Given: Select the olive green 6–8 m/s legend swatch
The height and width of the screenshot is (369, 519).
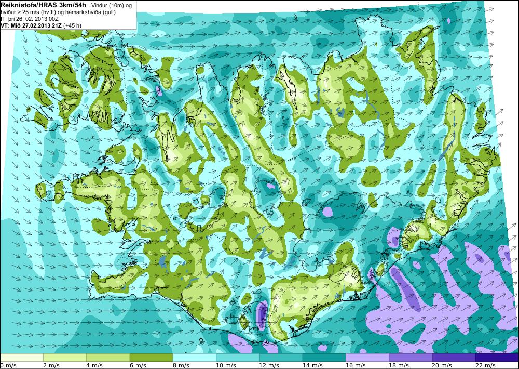Looking at the screenshot, I should [x=151, y=358].
